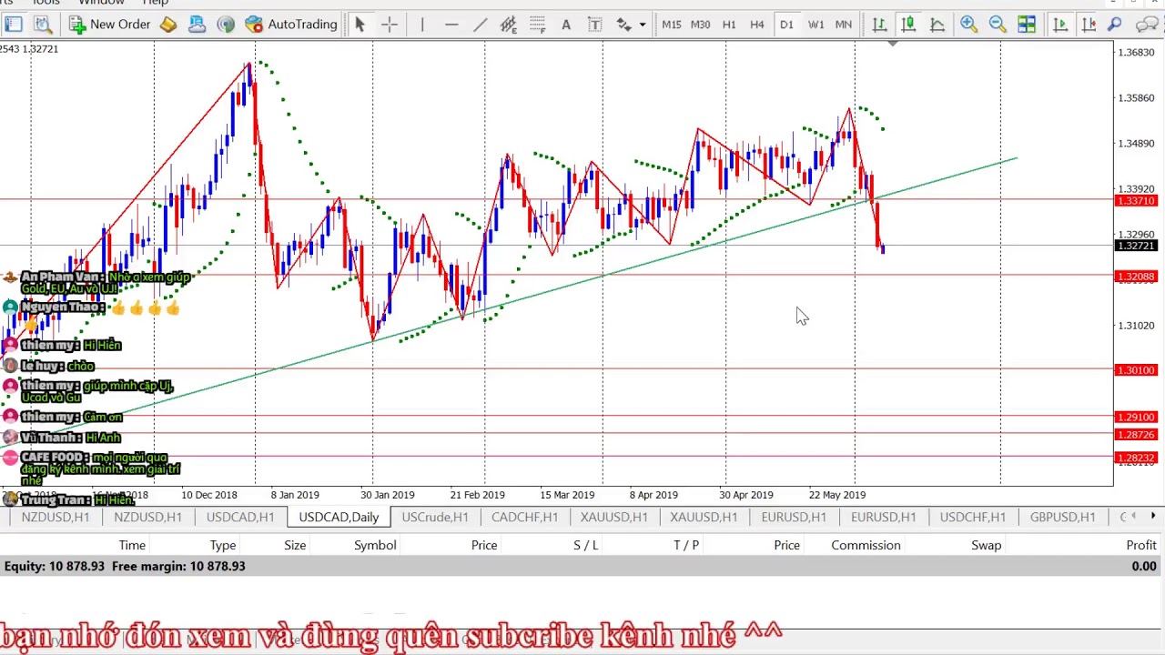The height and width of the screenshot is (655, 1165).
Task: Switch chart to line chart
Action: click(937, 25)
